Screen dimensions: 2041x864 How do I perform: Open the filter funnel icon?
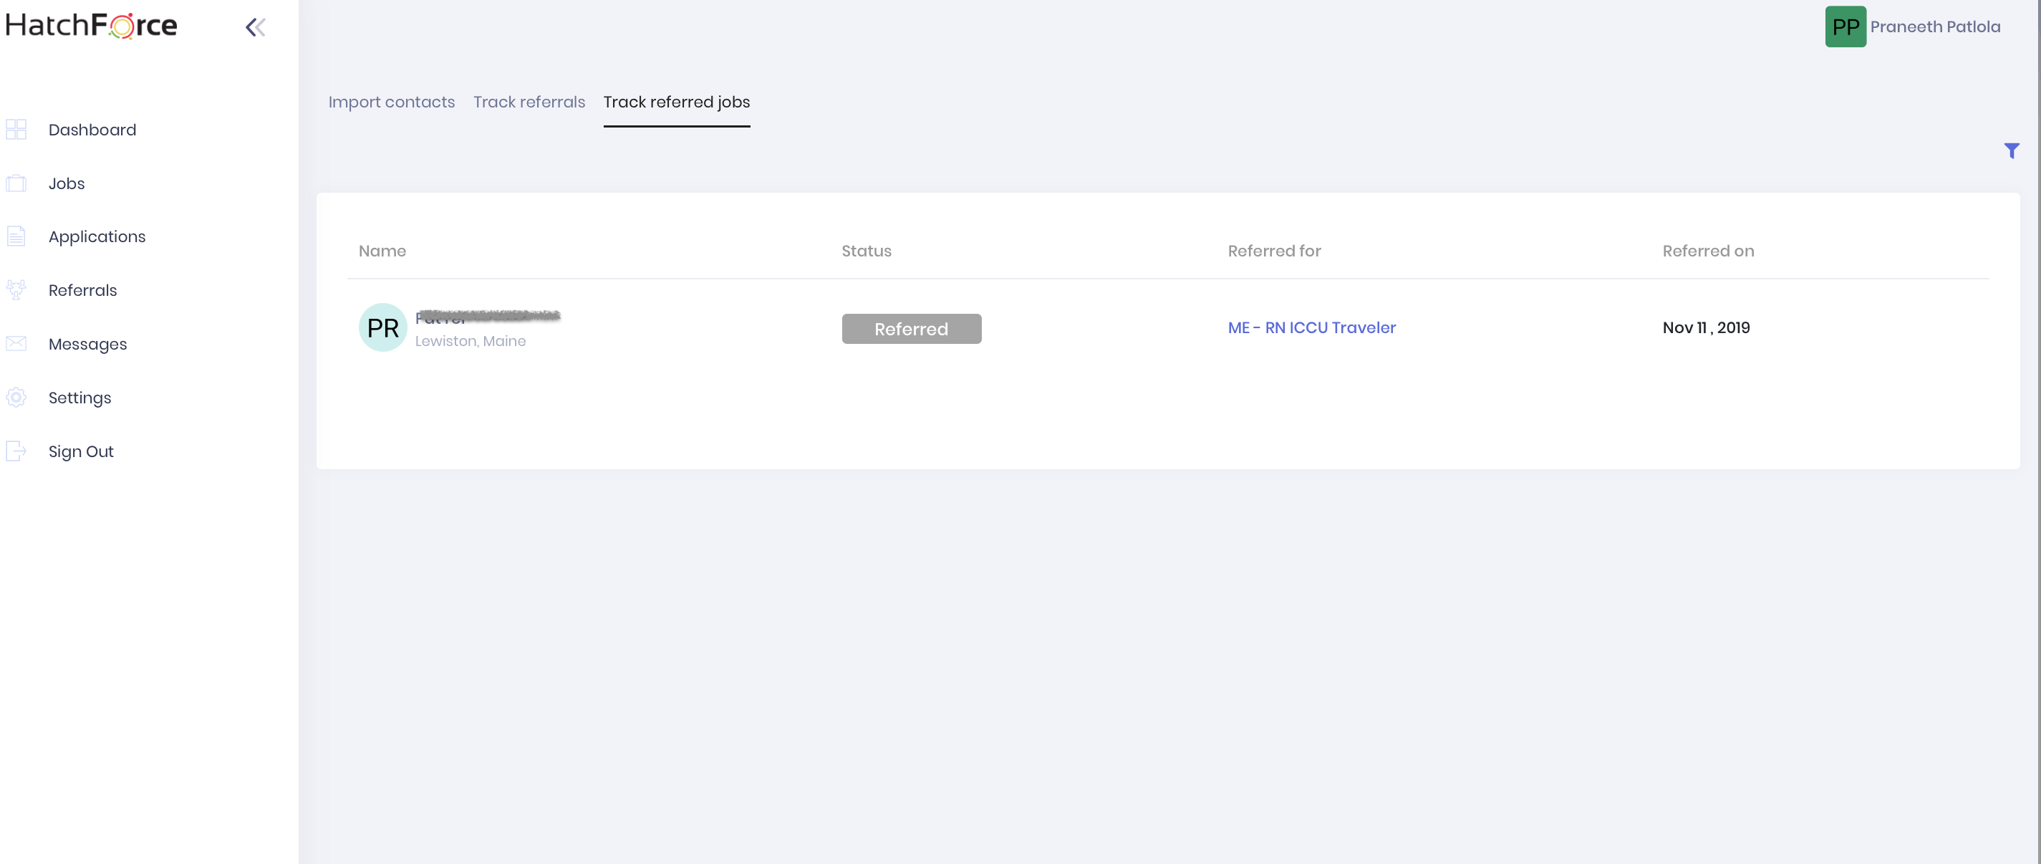click(x=2011, y=150)
